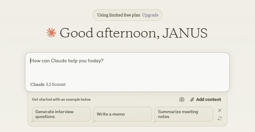Open the Claude 3.5 Sonnet model selector
The height and width of the screenshot is (132, 255).
click(48, 84)
